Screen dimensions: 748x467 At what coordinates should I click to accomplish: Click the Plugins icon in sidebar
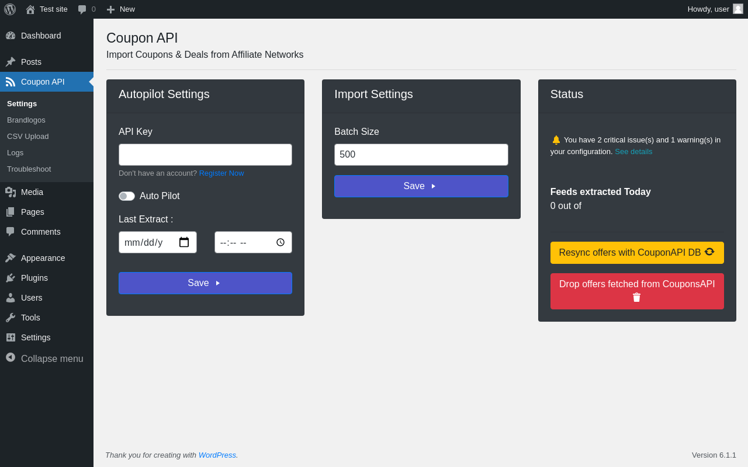point(11,278)
